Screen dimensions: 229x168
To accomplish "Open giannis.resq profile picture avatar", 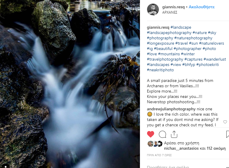I will coord(153,9).
